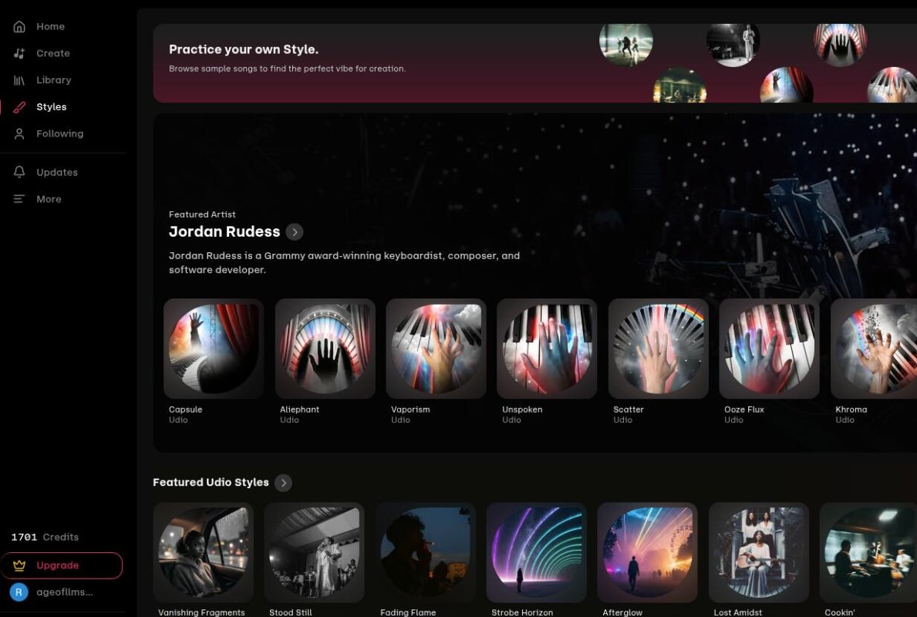
Task: Open Library via its sidebar icon
Action: 19,79
